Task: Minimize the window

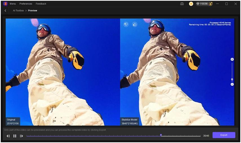Action: tap(217, 4)
